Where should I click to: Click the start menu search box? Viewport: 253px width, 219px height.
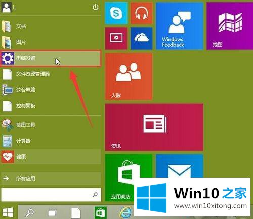tap(51, 195)
